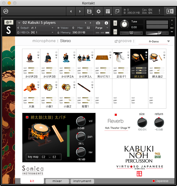Toggle active dot on 能管1 slot
This screenshot has width=177, height=186.
[92, 82]
